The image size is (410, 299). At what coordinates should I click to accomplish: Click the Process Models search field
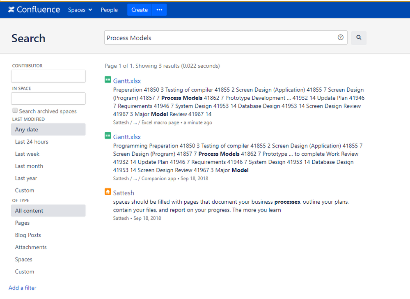pyautogui.click(x=226, y=38)
